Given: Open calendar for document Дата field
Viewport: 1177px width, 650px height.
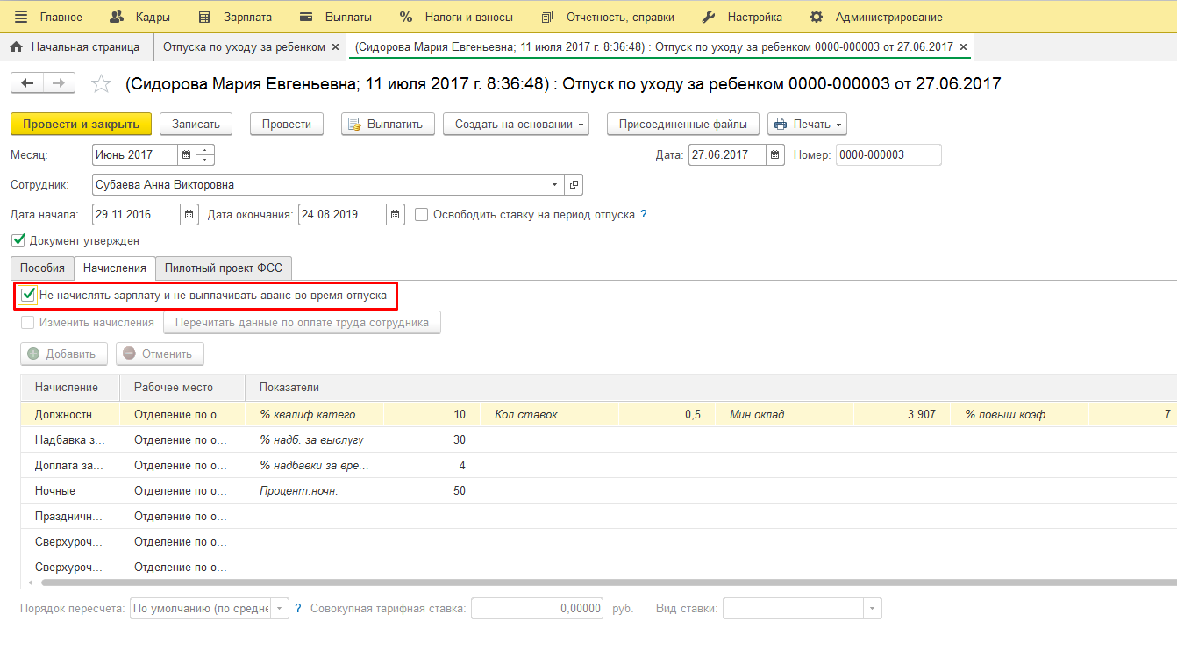Looking at the screenshot, I should point(775,155).
